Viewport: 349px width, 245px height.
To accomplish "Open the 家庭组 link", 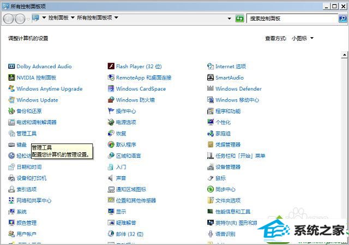I will click(x=223, y=134).
